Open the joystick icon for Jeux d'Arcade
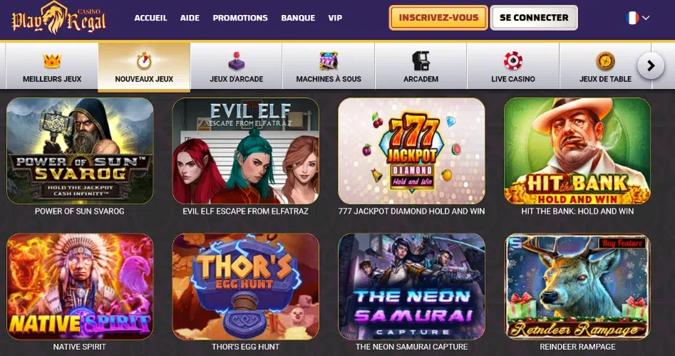This screenshot has width=675, height=356. (x=236, y=61)
